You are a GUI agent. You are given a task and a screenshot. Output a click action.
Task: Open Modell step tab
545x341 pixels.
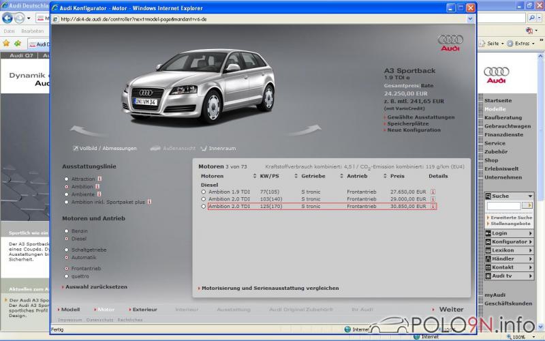(69, 310)
